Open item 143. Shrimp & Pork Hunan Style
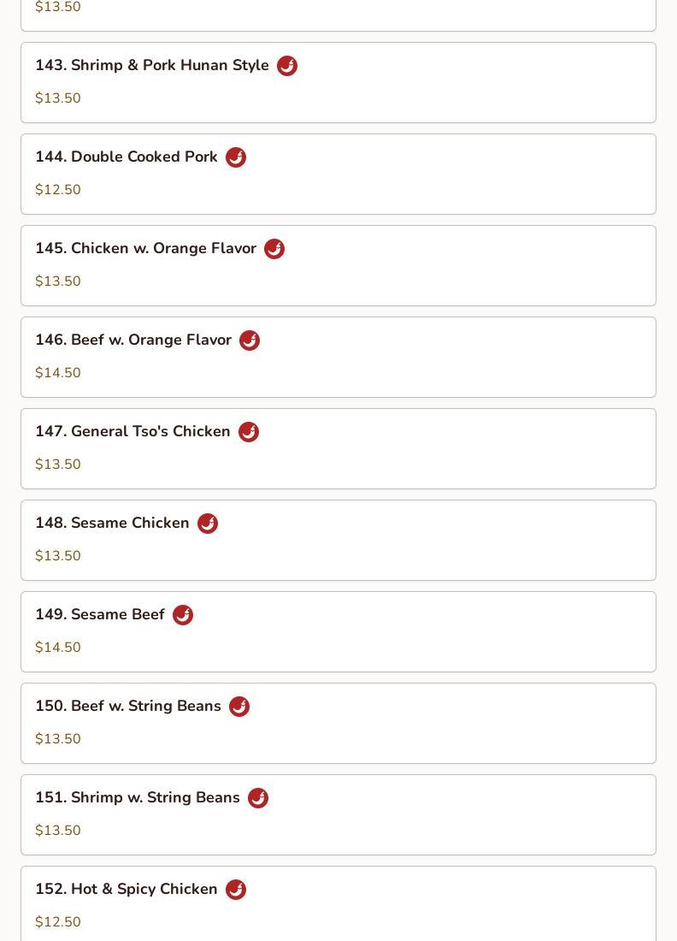Screen dimensions: 677x941 coord(338,83)
